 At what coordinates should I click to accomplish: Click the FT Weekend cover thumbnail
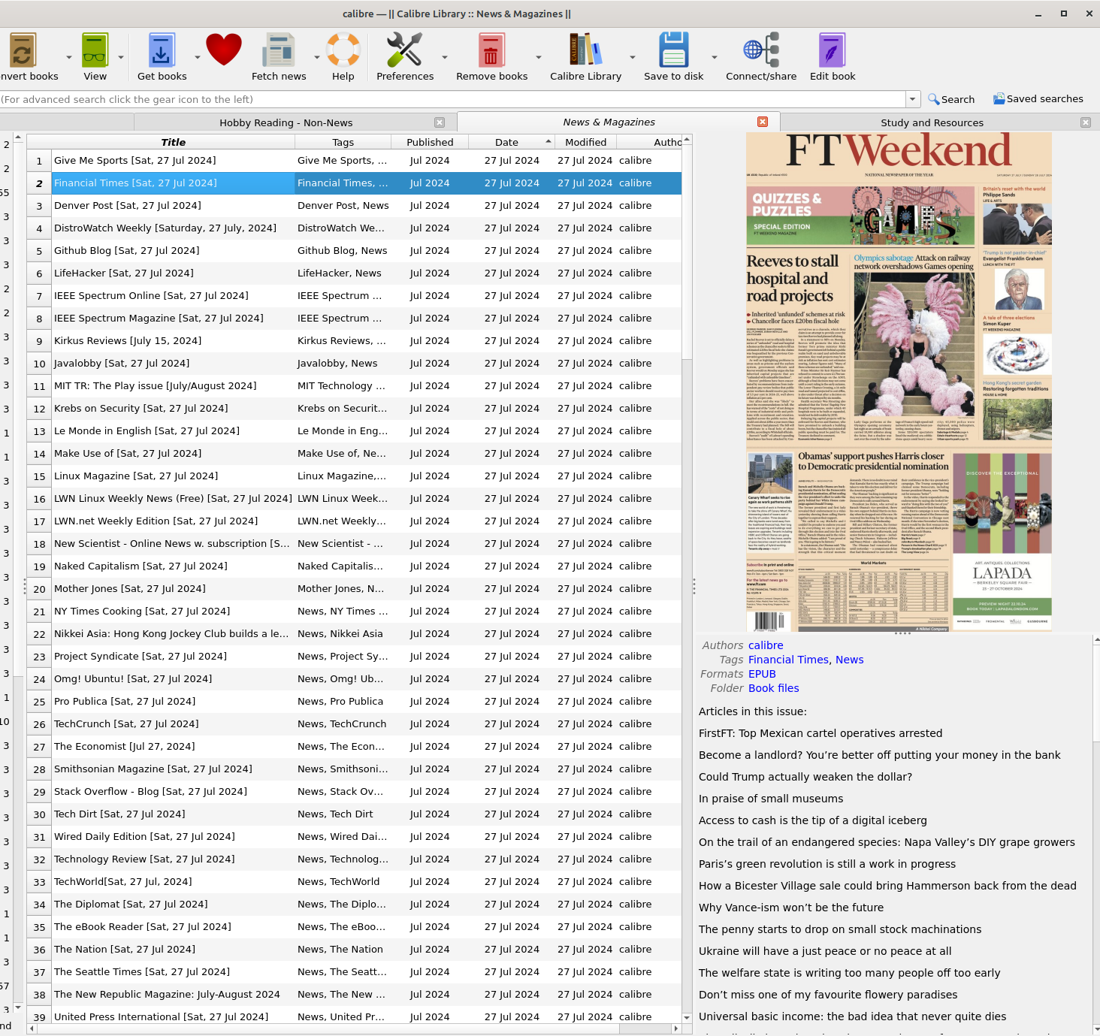tap(899, 382)
